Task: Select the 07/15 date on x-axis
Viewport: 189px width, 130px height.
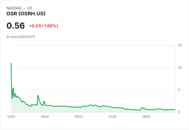Action: click(x=112, y=117)
